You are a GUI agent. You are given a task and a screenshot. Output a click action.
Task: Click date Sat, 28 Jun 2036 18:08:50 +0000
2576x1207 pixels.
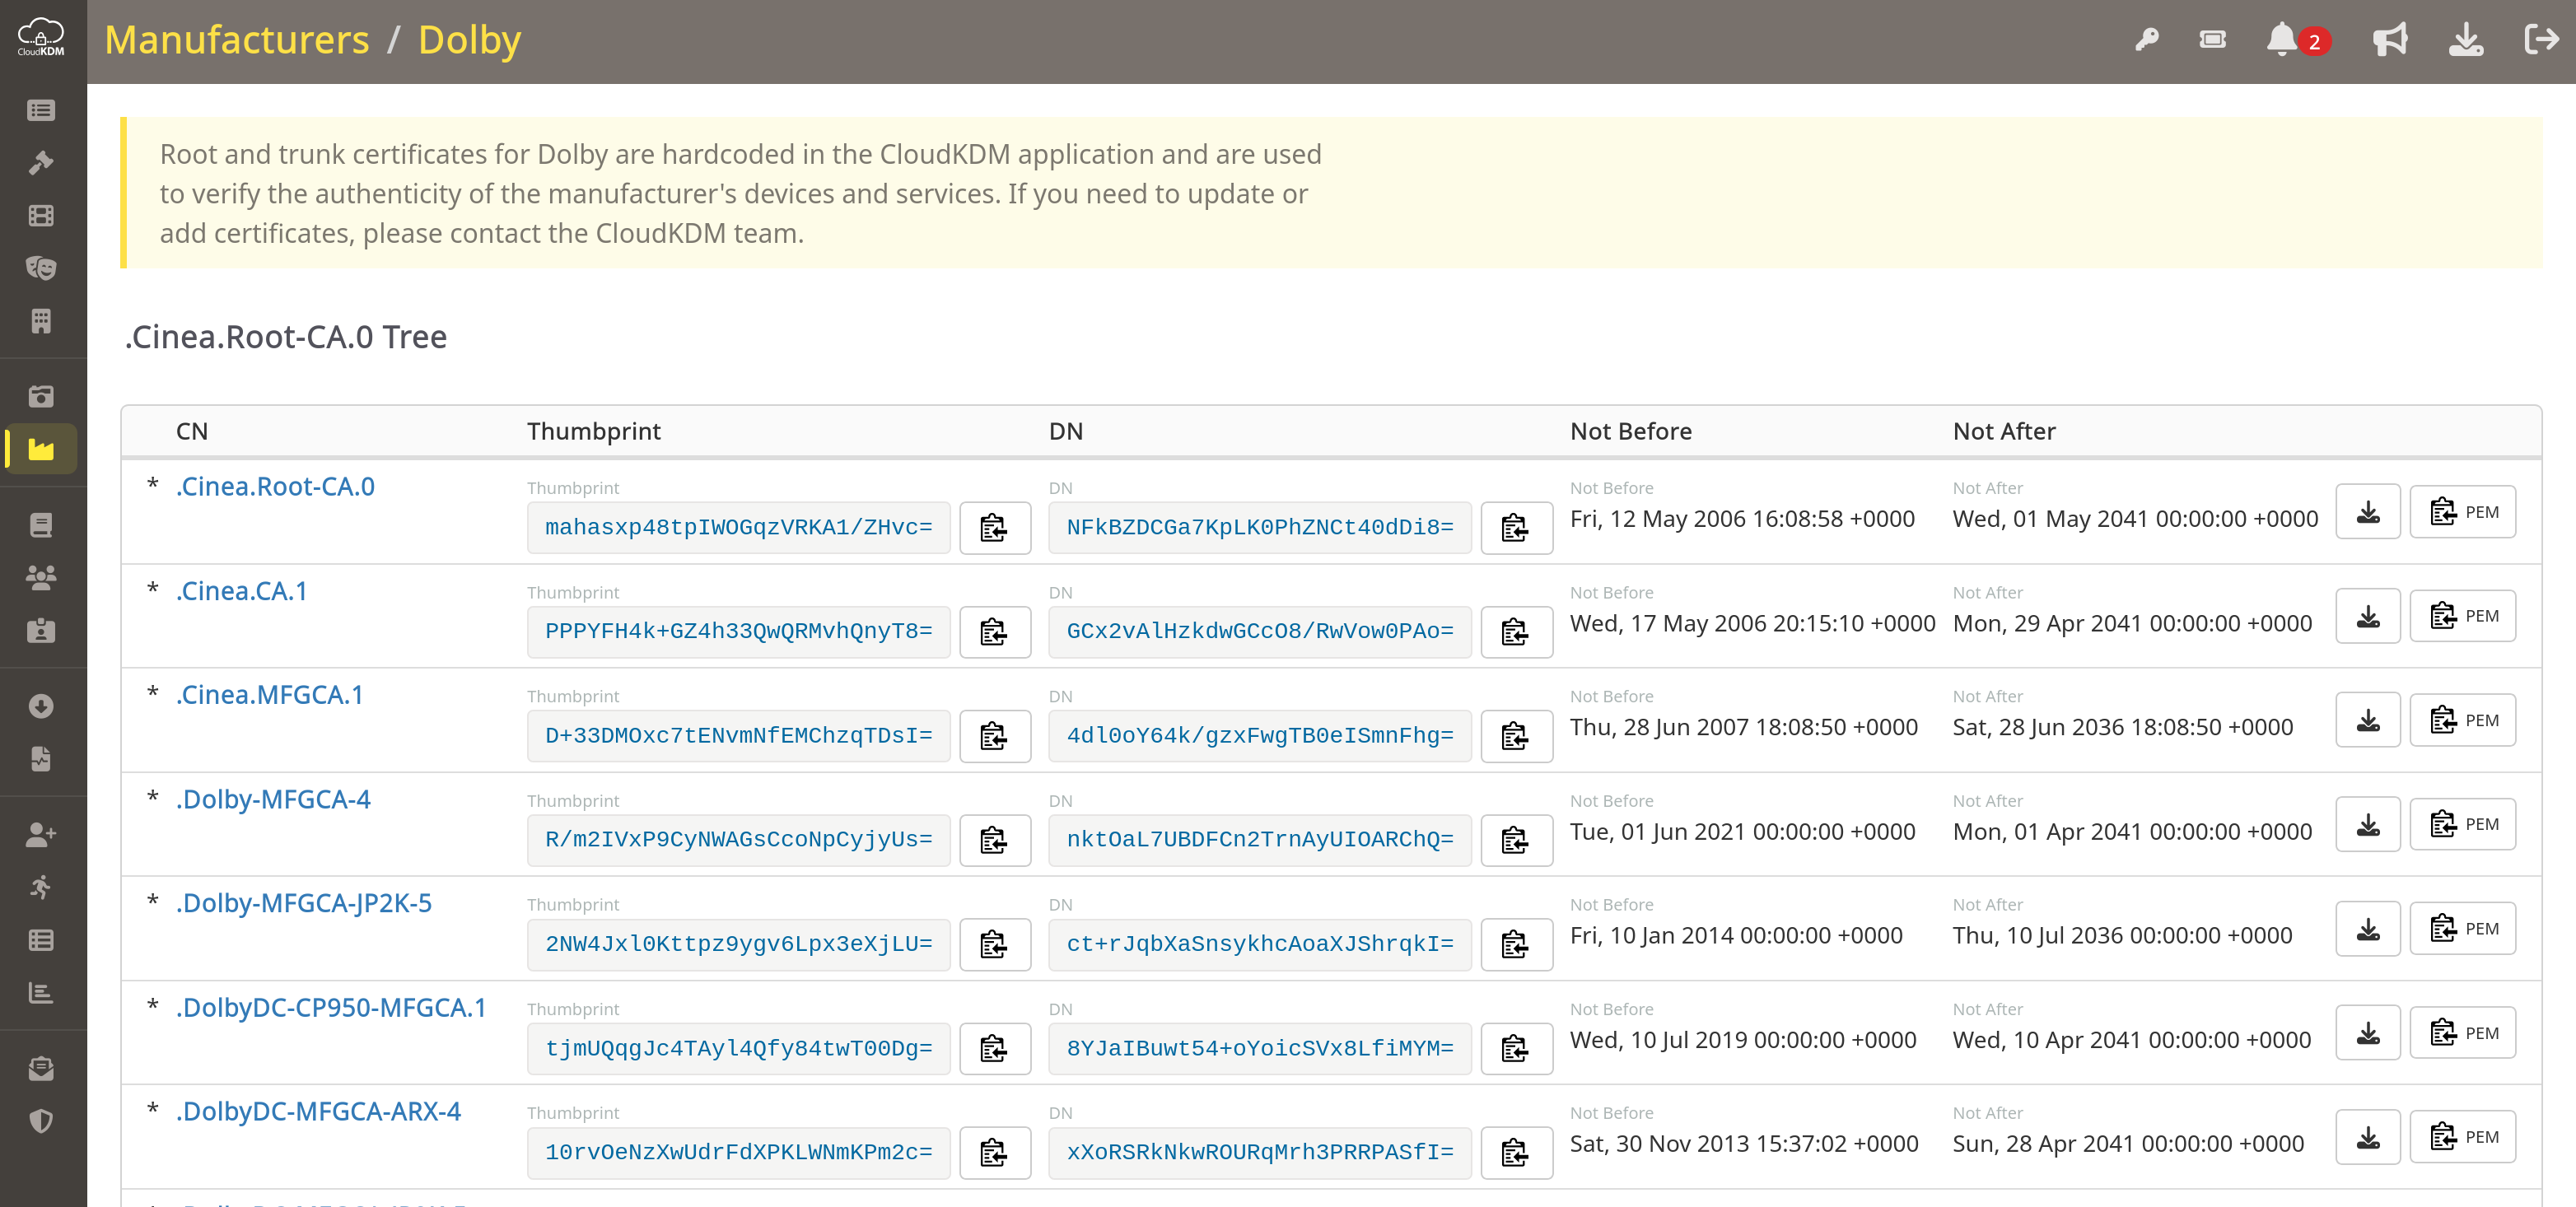click(x=2122, y=727)
